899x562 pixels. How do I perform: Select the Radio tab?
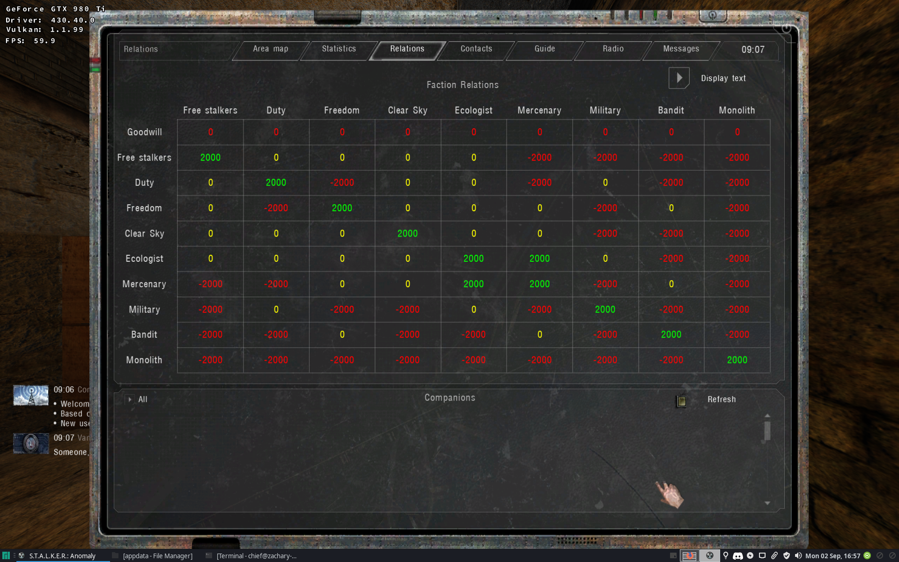click(612, 49)
